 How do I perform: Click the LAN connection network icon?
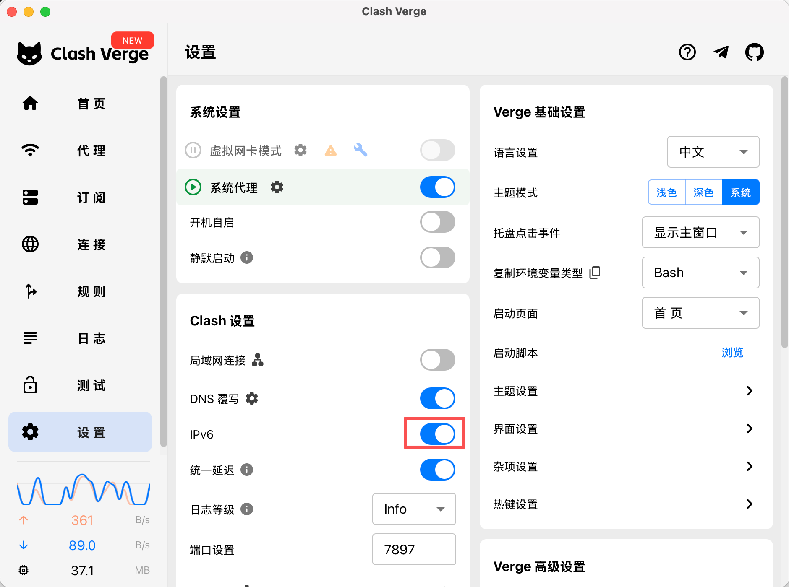tap(258, 360)
